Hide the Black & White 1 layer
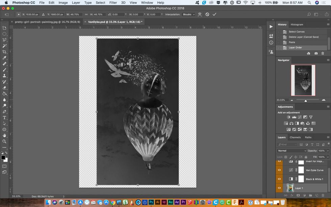This screenshot has width=331, height=207. coord(279,179)
